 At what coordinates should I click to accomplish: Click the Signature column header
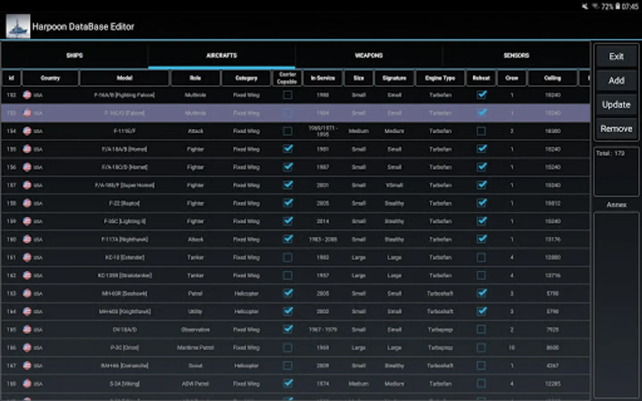click(394, 78)
